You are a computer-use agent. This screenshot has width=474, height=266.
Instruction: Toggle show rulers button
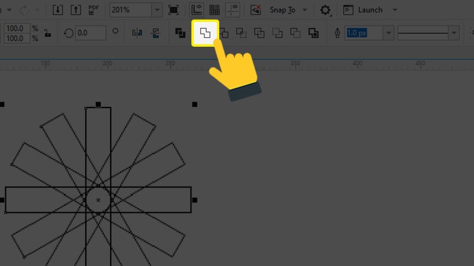coord(196,10)
